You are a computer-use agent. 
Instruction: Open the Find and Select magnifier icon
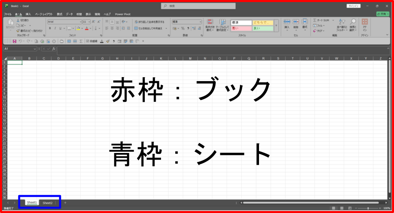click(x=353, y=24)
